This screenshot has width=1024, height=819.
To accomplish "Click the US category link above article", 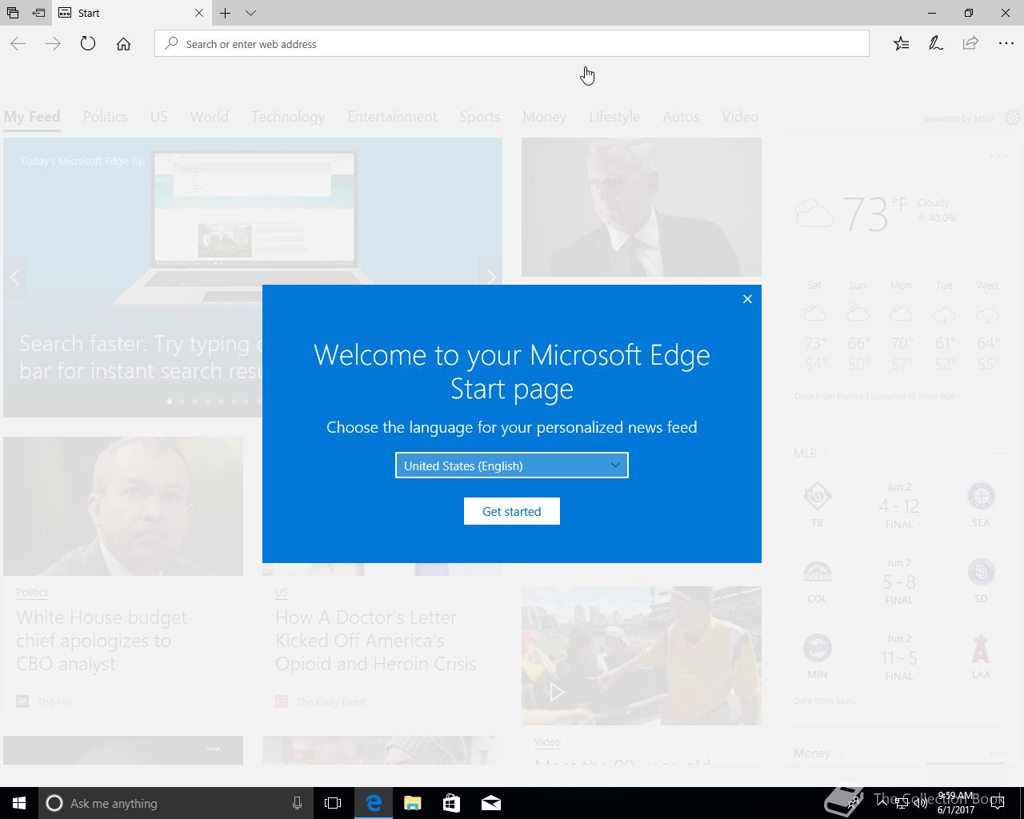I will pyautogui.click(x=282, y=593).
